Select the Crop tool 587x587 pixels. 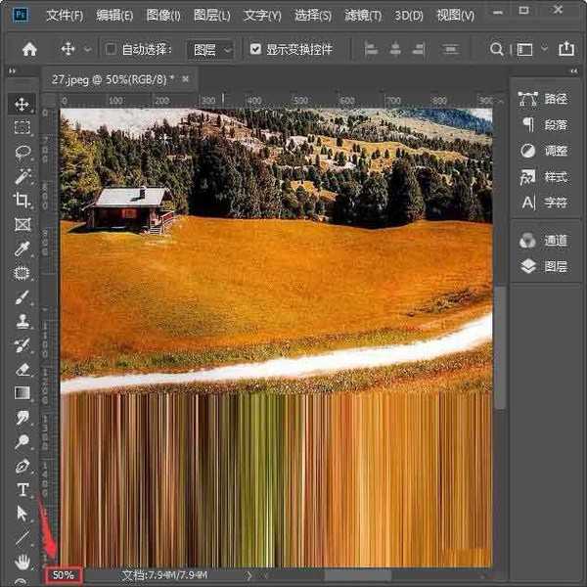coord(22,200)
